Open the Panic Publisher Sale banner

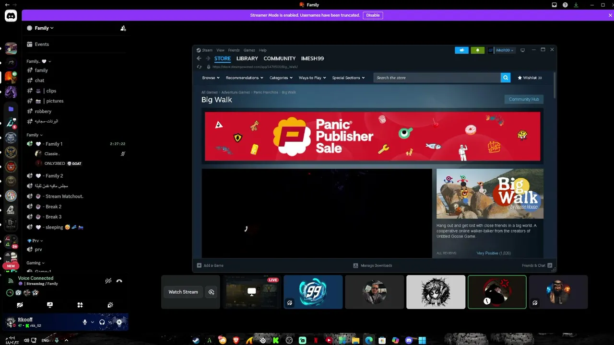pos(372,137)
